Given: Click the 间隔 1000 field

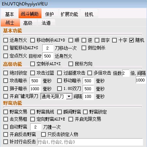Looking at the screenshot, I should coord(140,80).
